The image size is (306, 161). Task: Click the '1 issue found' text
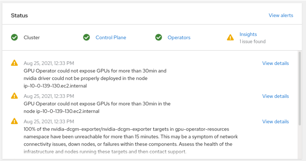252,41
